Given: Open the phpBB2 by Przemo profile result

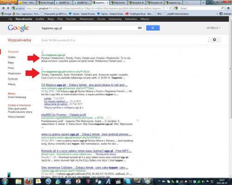Looking at the screenshot, I should 64,115.
